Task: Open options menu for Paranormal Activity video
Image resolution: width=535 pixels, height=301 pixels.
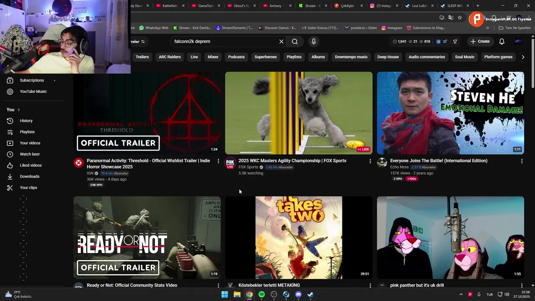Action: [218, 161]
